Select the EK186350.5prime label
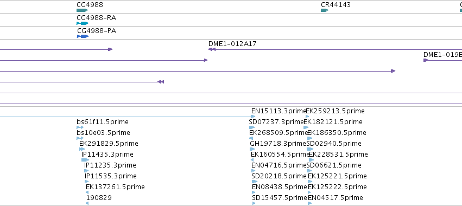462x206 pixels. [337, 133]
